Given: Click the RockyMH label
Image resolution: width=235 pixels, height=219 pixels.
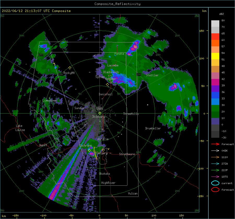Looking at the screenshot, I should 69,73.
